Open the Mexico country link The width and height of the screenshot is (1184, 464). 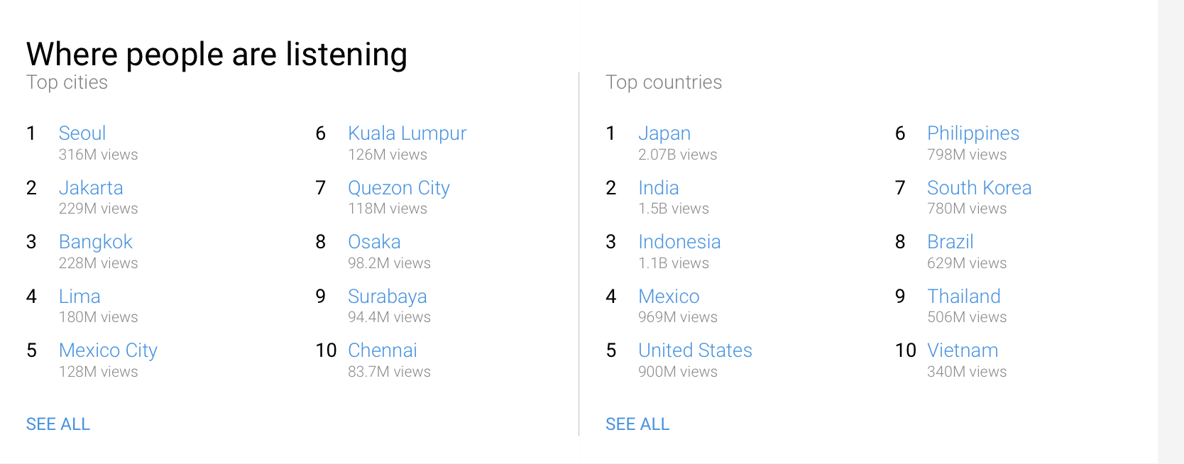(668, 297)
